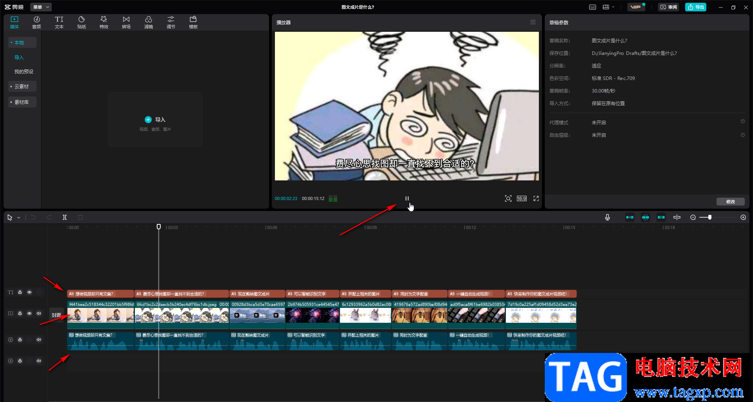Select the 想做视频却只有文案? text clip
The image size is (753, 402).
coord(101,294)
